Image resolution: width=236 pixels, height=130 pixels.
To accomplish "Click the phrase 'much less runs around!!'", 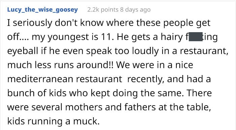I will (x=60, y=65).
